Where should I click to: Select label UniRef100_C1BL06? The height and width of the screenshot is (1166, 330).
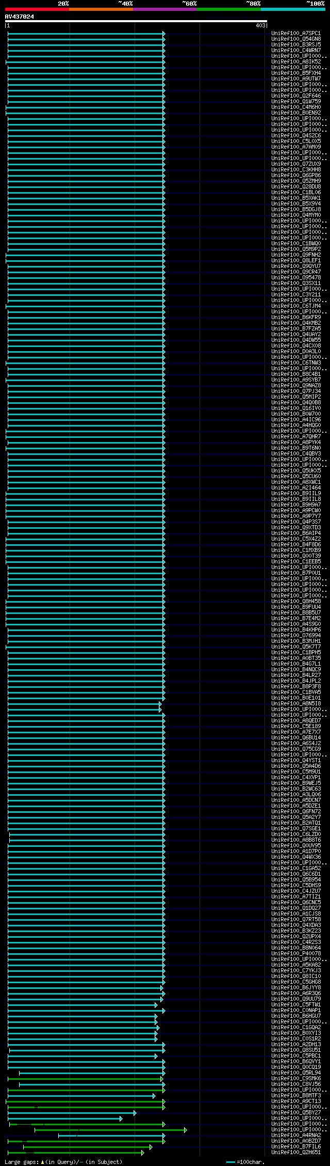coord(296,192)
